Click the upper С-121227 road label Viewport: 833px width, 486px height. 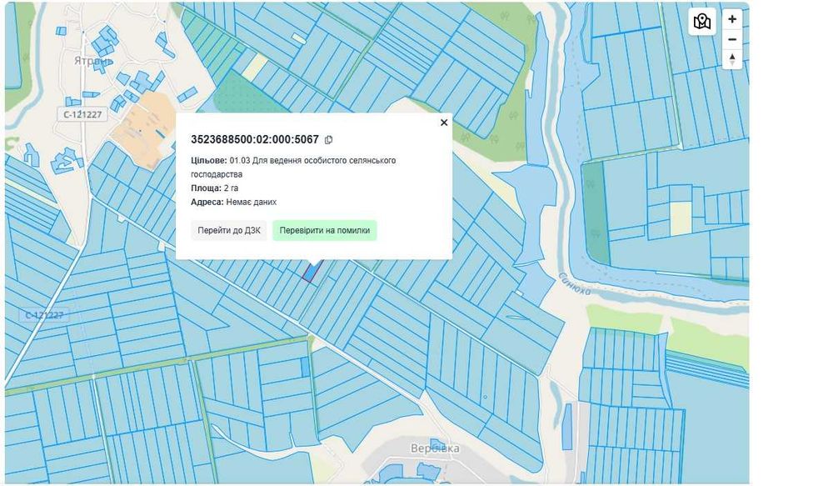[x=82, y=114]
